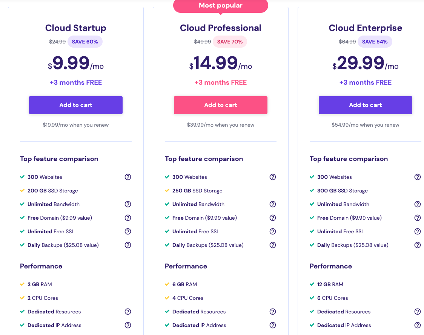Screen dimensions: 424x335
Task: Select the green checkmark next to 12 GB RAM
Action: click(x=312, y=284)
